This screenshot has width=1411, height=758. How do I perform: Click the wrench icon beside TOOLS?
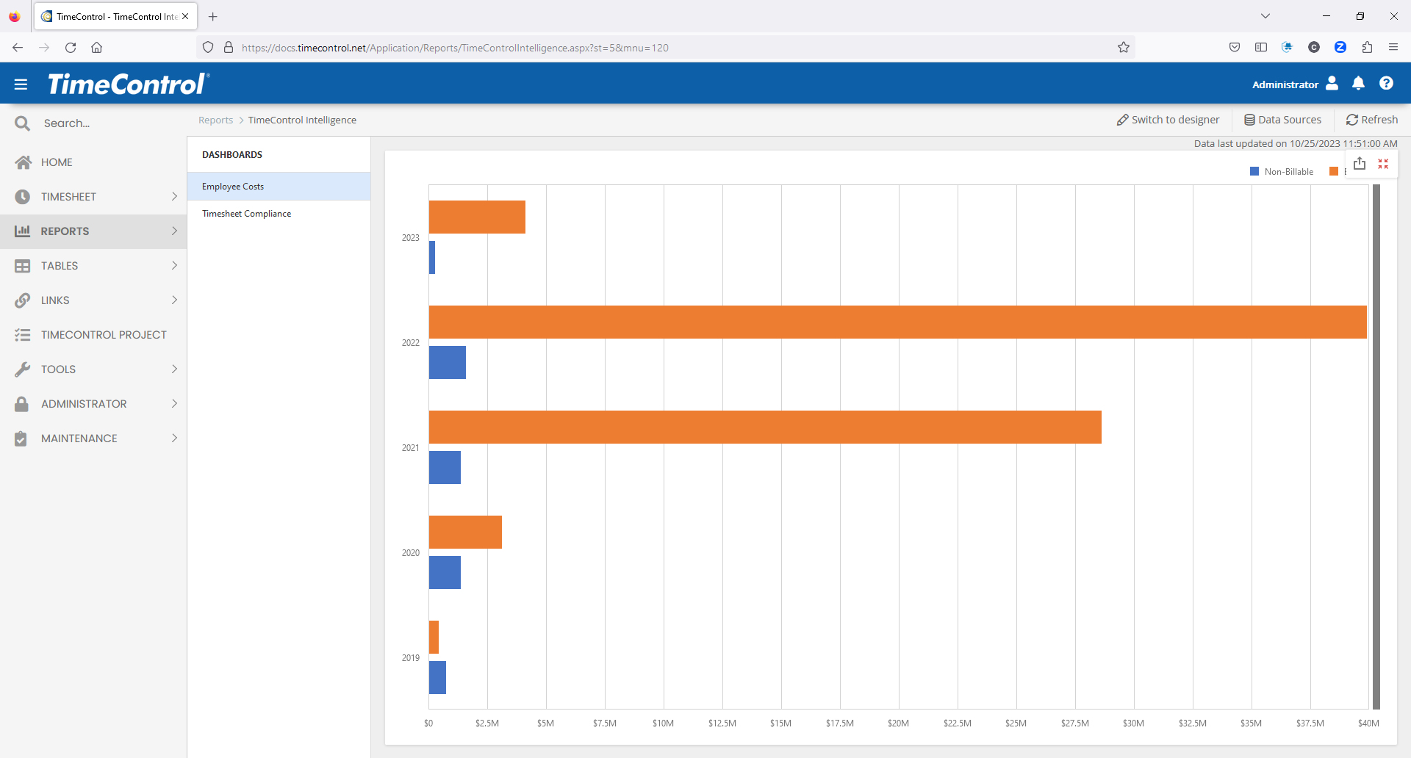coord(23,369)
